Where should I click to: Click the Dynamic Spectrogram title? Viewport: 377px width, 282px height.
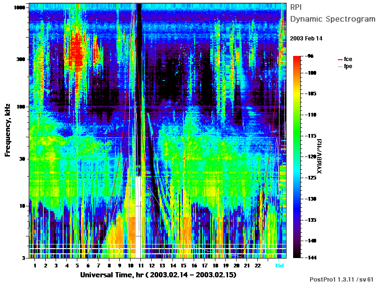(333, 19)
